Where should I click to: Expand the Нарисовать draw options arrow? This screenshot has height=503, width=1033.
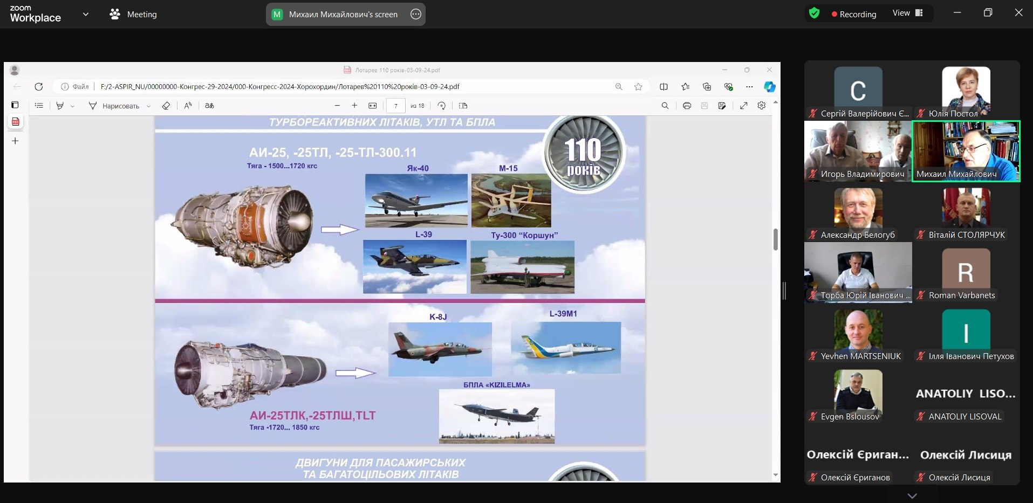pyautogui.click(x=149, y=106)
